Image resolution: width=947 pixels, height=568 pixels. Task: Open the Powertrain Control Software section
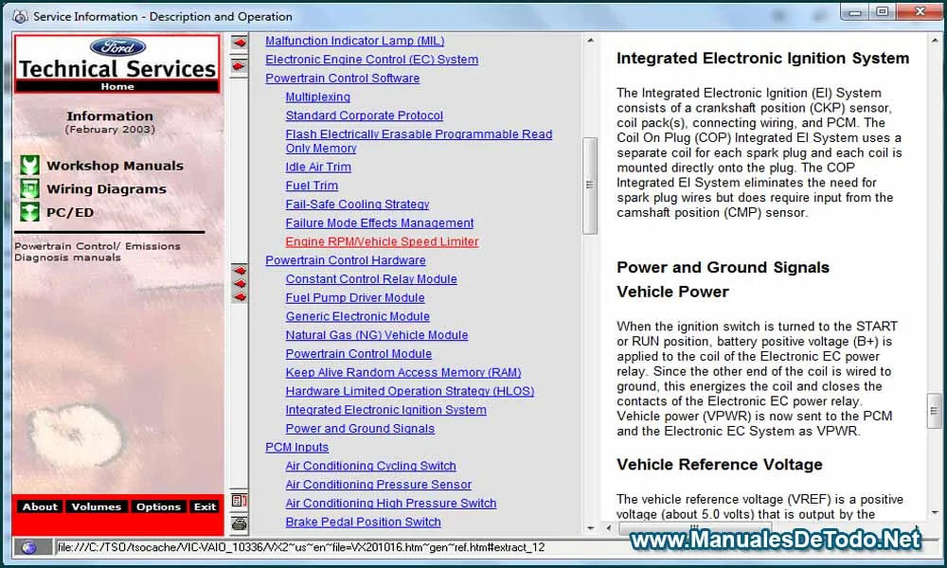pos(342,78)
